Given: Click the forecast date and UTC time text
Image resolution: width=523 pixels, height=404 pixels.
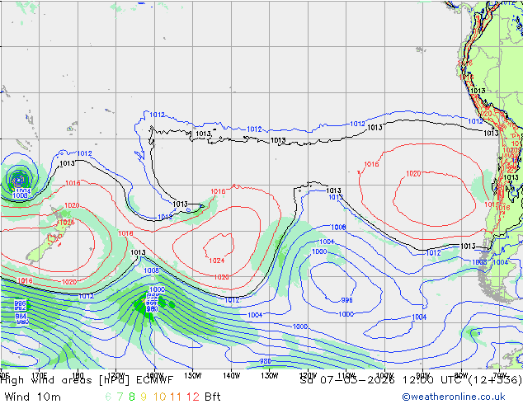Looking at the screenshot, I should [x=411, y=380].
